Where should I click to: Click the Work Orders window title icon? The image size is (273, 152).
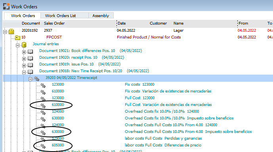6,6
